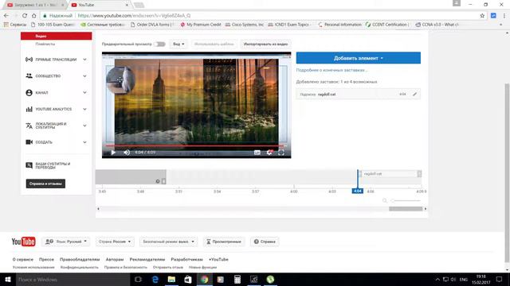Bookmark this page with the star
510x286 pixels.
coord(482,16)
